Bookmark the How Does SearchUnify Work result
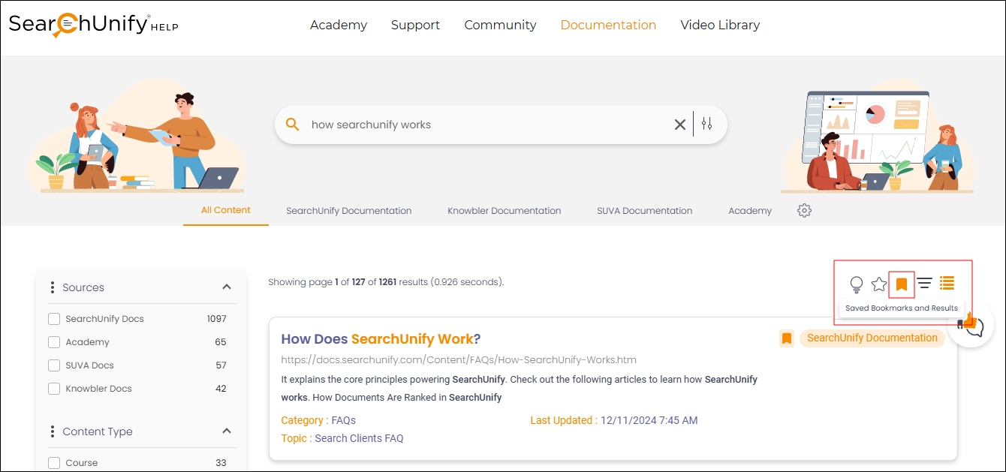 pos(786,338)
